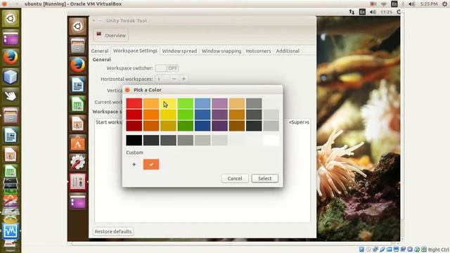Open LibreOffice Impress in the host launcher

(11, 155)
